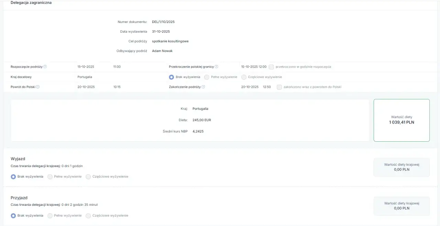The height and width of the screenshot is (226, 440).
Task: Open Wartość diety card showing 1 039,41 PLN
Action: pos(401,120)
